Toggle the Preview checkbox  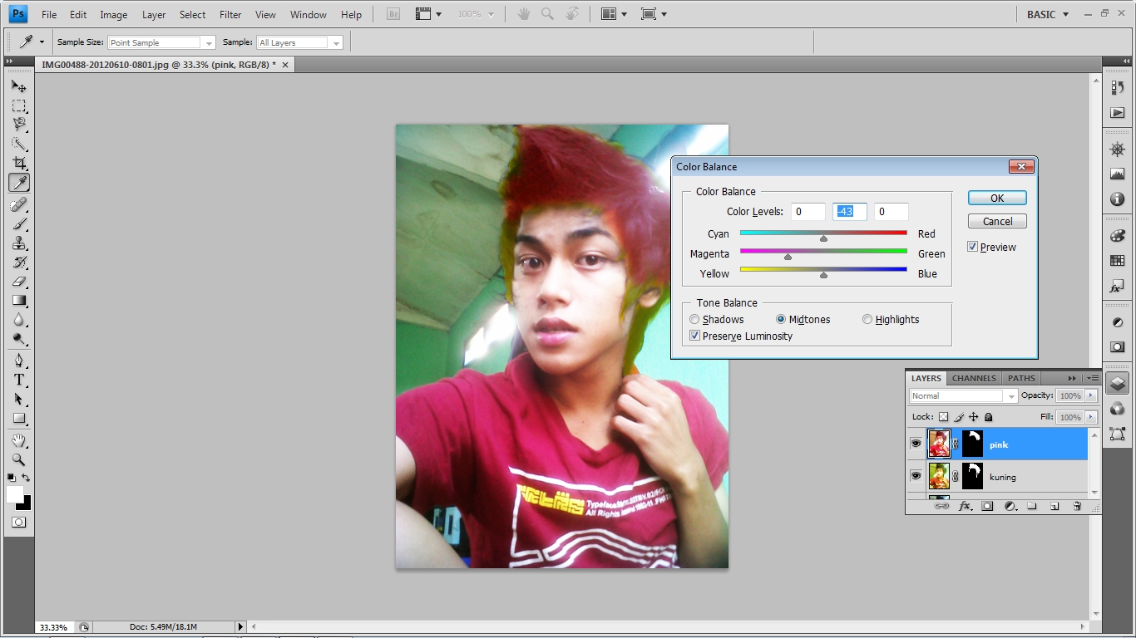pyautogui.click(x=973, y=247)
